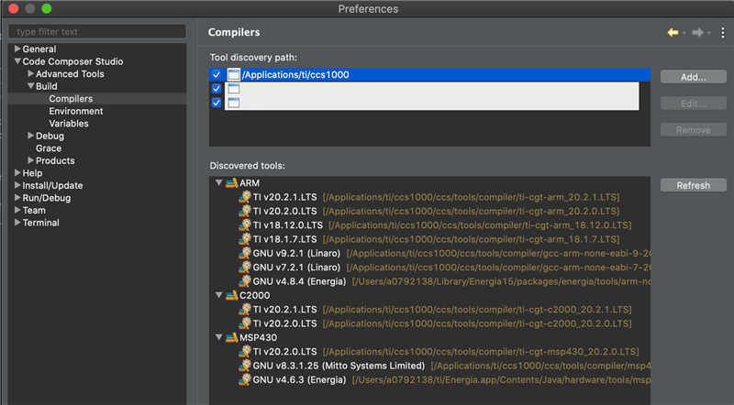Viewport: 734px width, 405px height.
Task: Select /Applications/ti/ccs1000 discovery path row
Action: pyautogui.click(x=429, y=74)
